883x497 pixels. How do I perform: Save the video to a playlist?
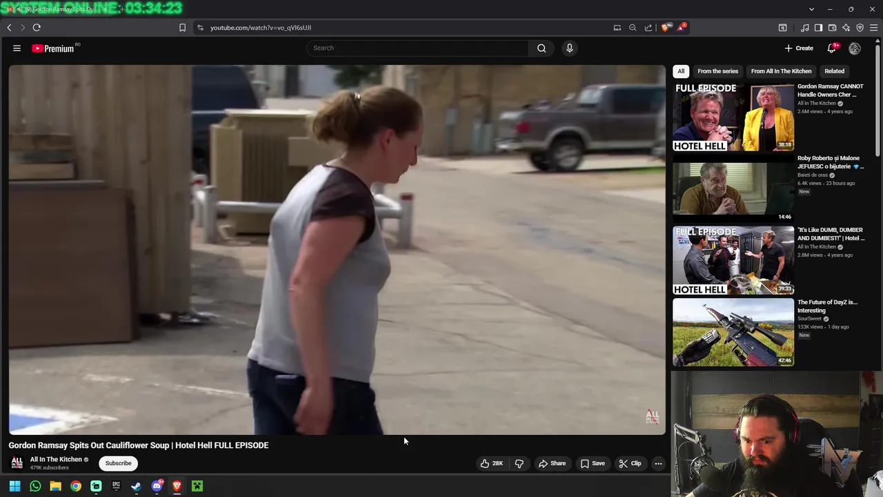[593, 463]
